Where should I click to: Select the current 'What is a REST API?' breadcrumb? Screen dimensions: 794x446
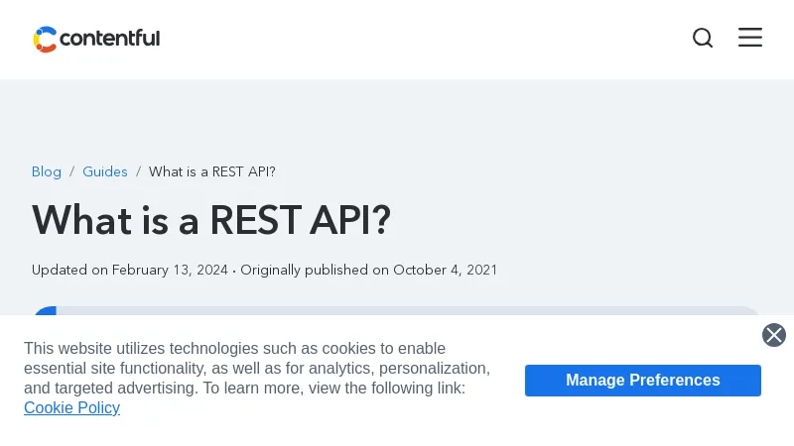click(x=212, y=171)
